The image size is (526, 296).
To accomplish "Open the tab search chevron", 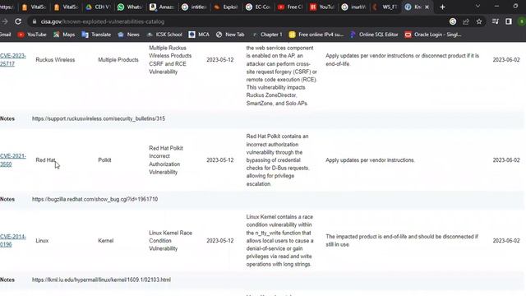I will [x=478, y=7].
